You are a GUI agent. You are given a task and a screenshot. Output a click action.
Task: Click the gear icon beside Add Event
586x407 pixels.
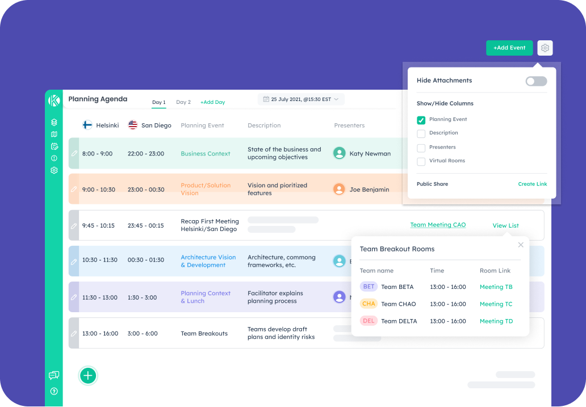coord(545,48)
